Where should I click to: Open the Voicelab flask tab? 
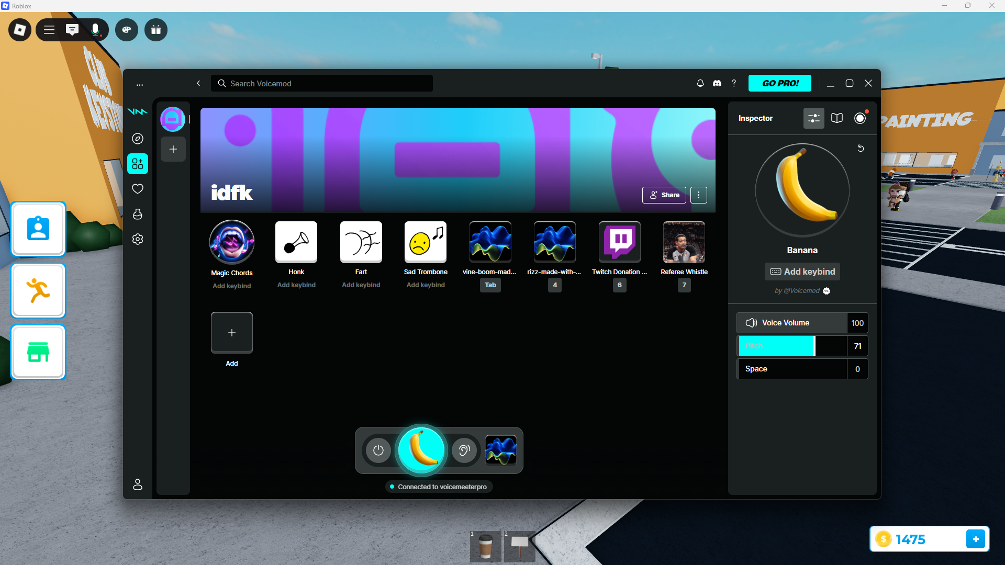point(138,214)
